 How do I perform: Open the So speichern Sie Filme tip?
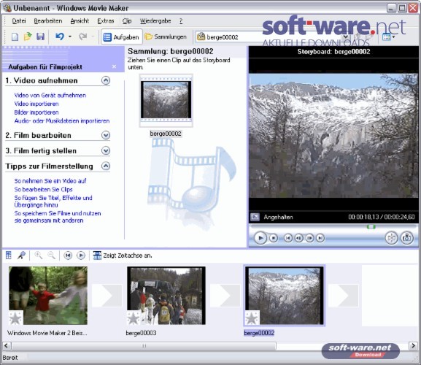pos(58,217)
